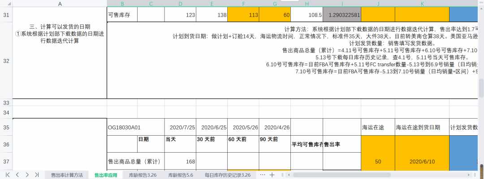Image resolution: width=484 pixels, height=179 pixels.
Task: Click the 海运在途到货日期 header cell
Action: (422, 127)
